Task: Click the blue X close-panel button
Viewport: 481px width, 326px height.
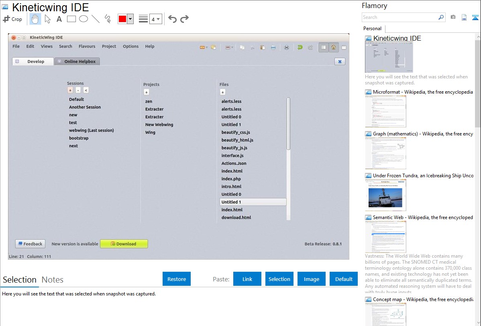Action: (x=340, y=62)
